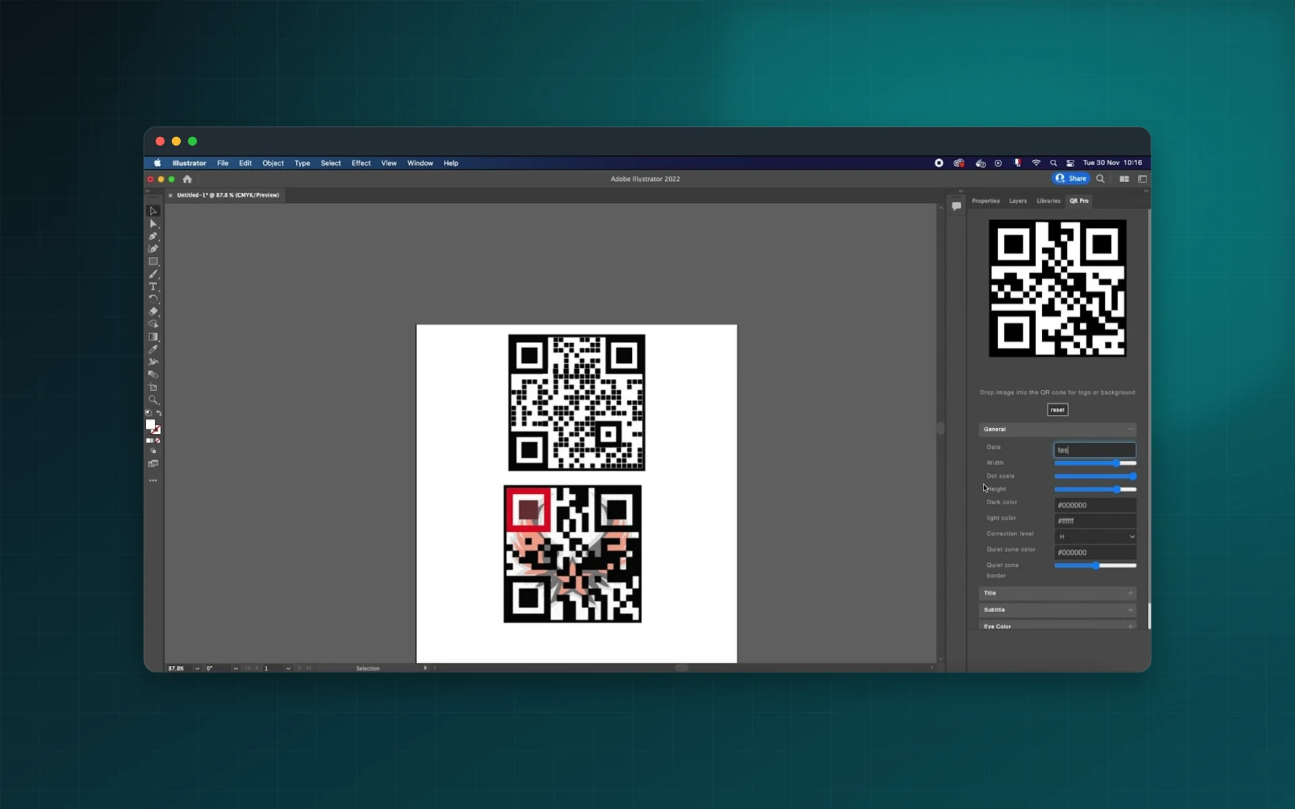1295x809 pixels.
Task: Adjust the Quiet zone border slider
Action: 1095,566
